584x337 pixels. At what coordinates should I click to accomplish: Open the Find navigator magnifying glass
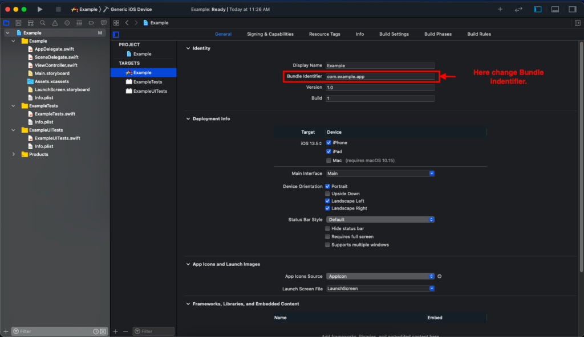pos(43,23)
